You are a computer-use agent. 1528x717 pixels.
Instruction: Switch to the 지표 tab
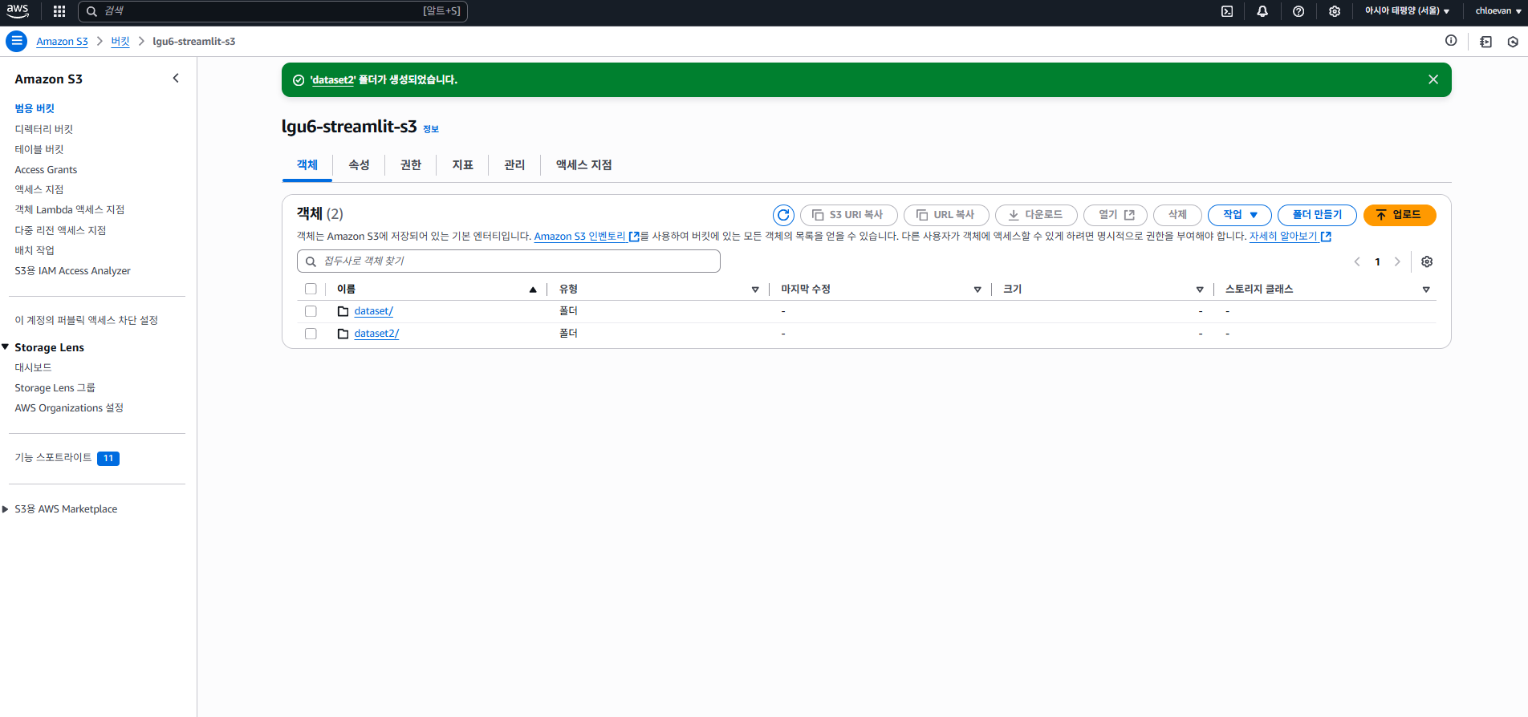coord(463,165)
